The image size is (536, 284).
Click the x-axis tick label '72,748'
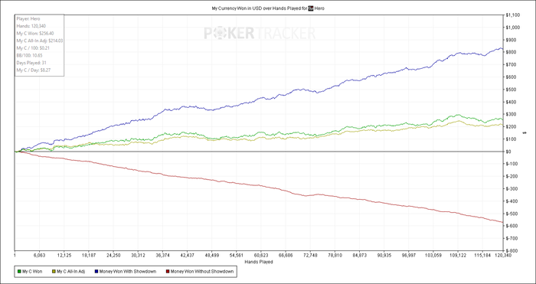tap(310, 255)
